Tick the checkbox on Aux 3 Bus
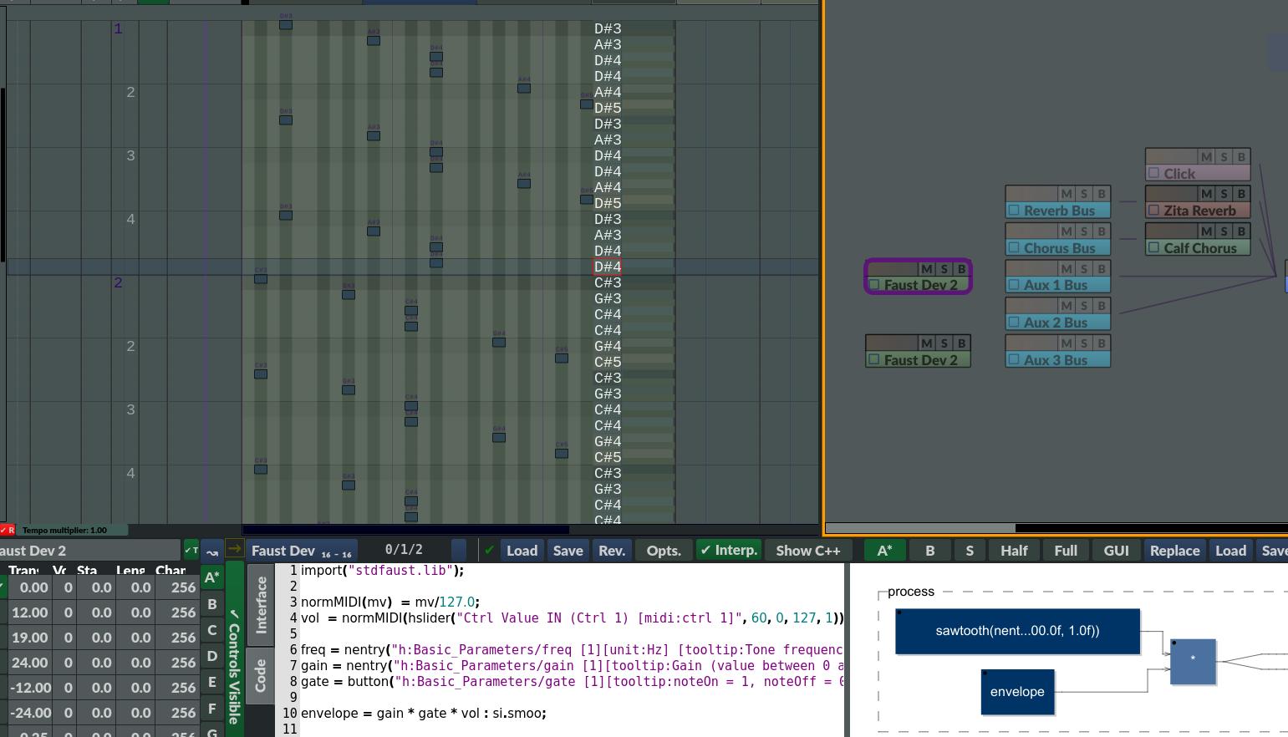This screenshot has width=1288, height=737. [x=1014, y=360]
